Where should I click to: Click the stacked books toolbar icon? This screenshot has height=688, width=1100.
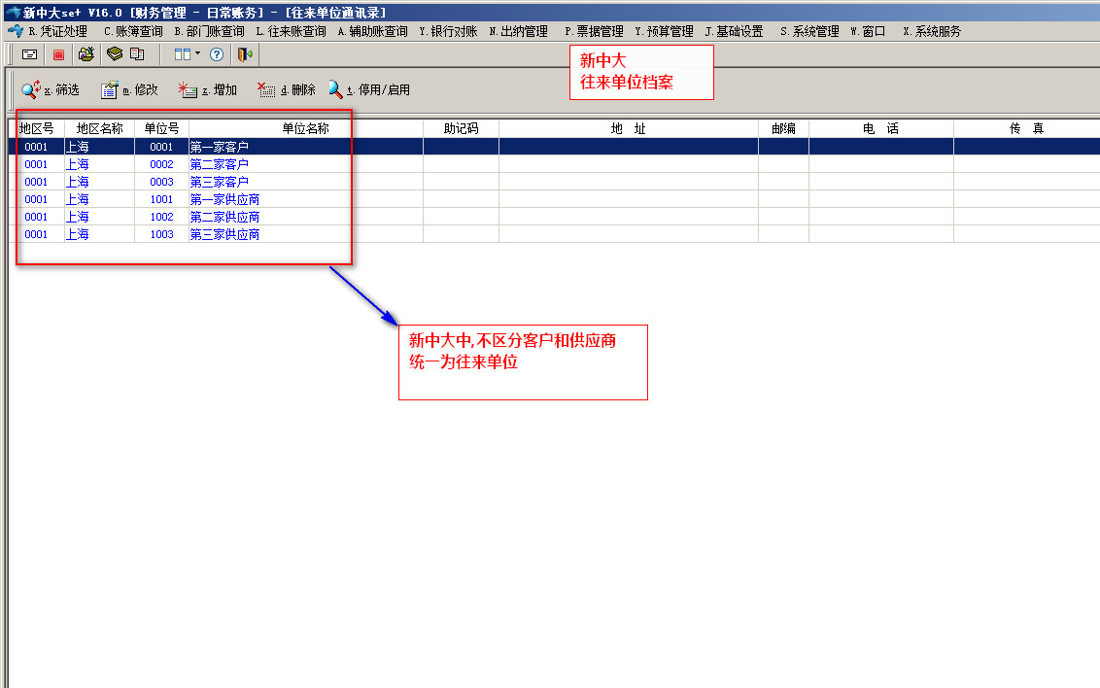click(115, 54)
